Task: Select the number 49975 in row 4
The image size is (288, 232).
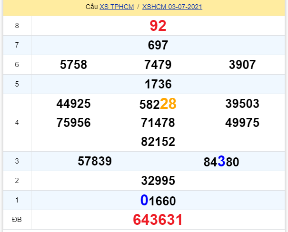Action: click(x=242, y=123)
